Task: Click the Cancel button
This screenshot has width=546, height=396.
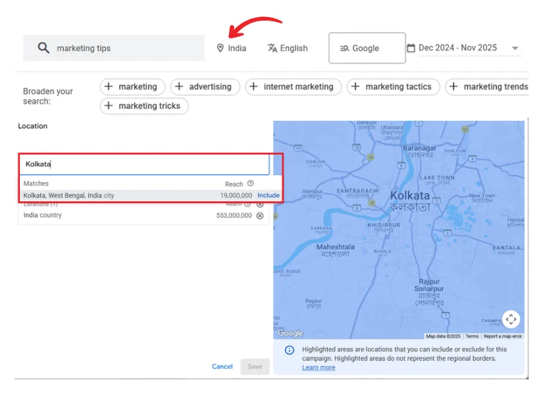Action: [222, 366]
